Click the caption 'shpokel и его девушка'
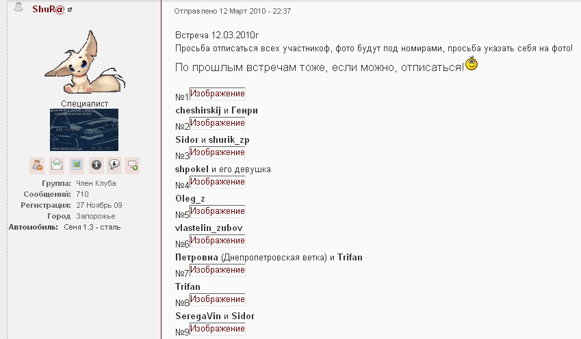Viewport: 581px width, 339px height. tap(222, 169)
